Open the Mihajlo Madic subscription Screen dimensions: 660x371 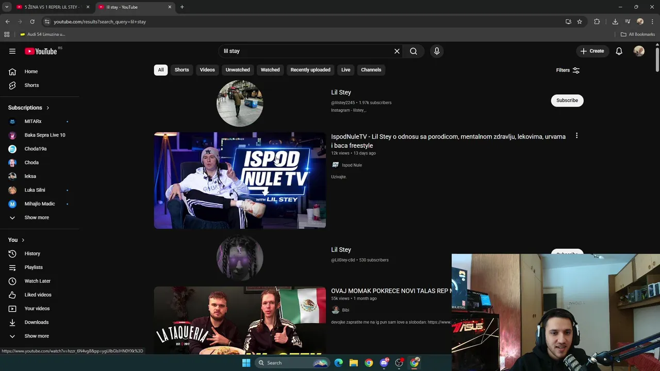pyautogui.click(x=40, y=204)
